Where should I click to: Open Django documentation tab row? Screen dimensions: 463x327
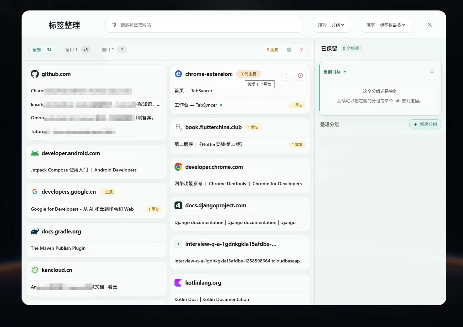click(x=240, y=222)
